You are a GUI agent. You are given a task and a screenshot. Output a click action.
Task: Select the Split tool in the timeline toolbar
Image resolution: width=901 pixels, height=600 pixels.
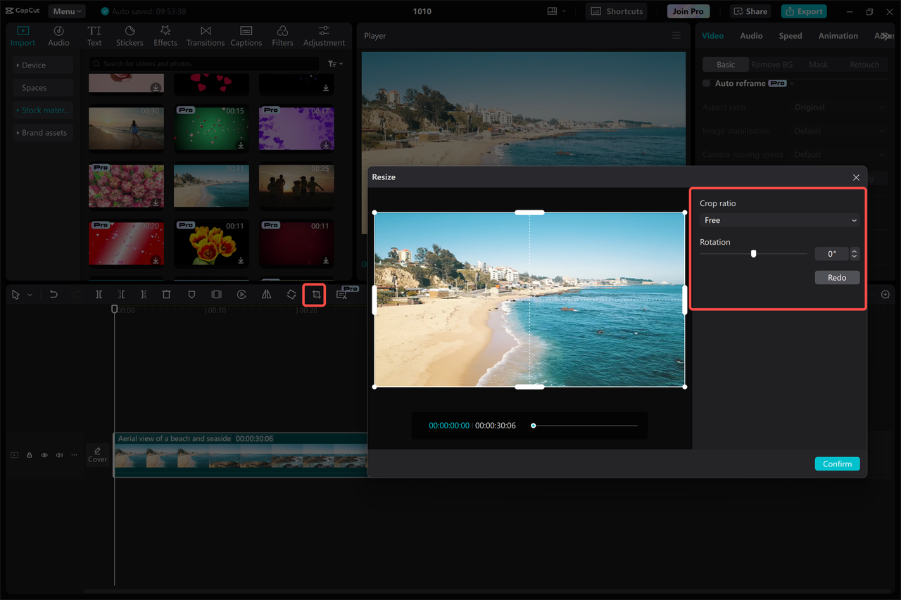(99, 294)
